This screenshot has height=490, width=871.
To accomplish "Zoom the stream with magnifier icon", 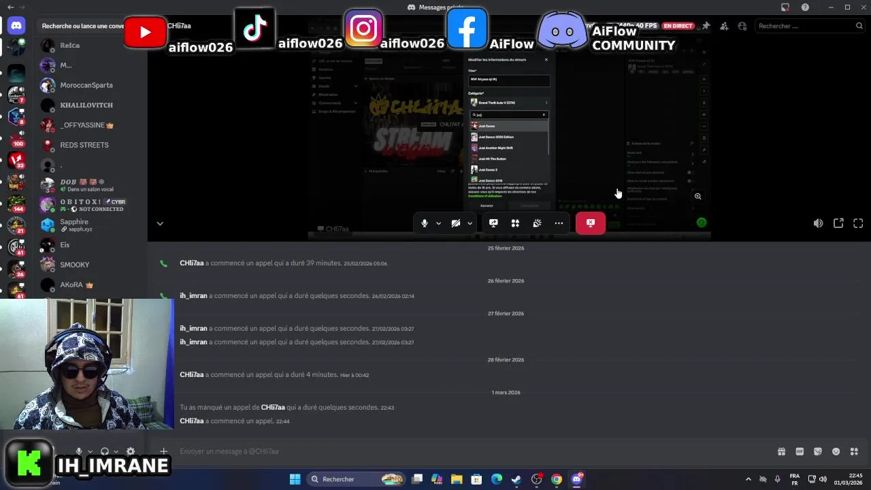I will pos(697,196).
